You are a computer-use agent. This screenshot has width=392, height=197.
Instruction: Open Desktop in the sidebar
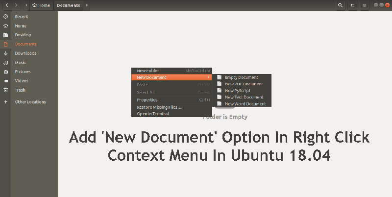click(23, 35)
